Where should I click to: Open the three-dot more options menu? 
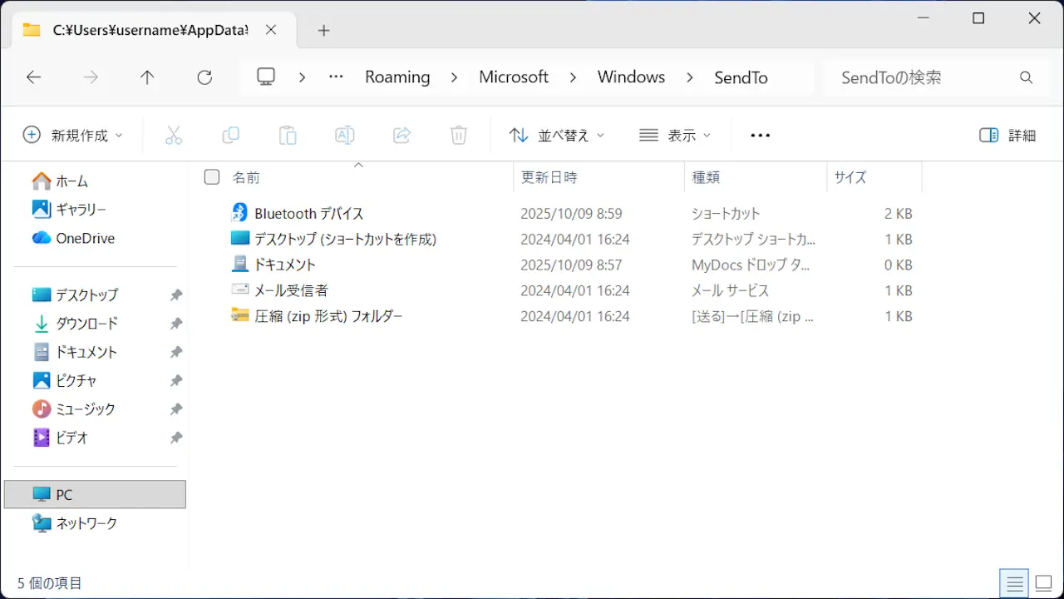pos(760,135)
